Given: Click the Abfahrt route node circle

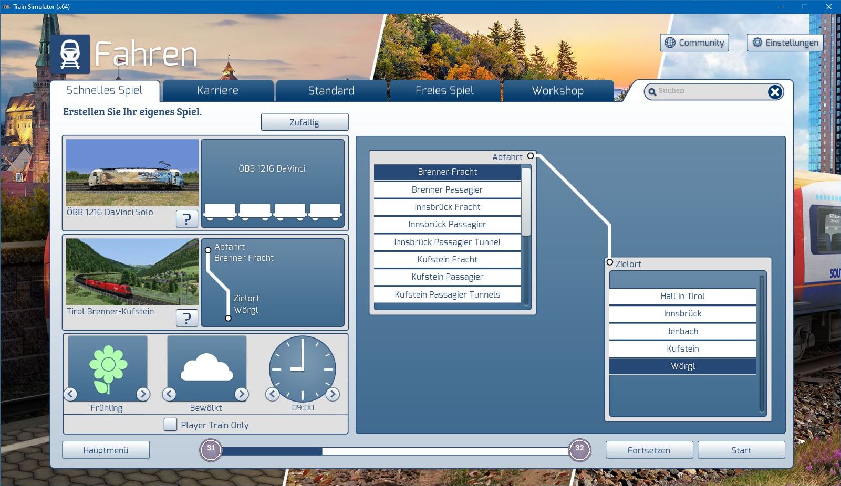Looking at the screenshot, I should pyautogui.click(x=531, y=156).
